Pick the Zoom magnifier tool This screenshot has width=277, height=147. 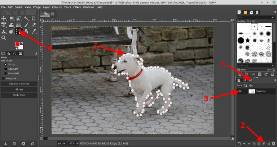pos(4,38)
